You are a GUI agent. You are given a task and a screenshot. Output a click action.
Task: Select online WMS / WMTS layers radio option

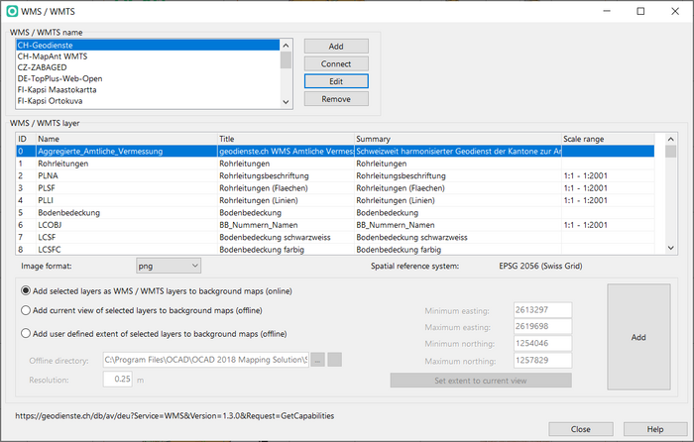point(26,290)
